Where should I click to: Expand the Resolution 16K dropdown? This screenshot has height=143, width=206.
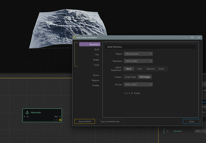[x=139, y=61]
